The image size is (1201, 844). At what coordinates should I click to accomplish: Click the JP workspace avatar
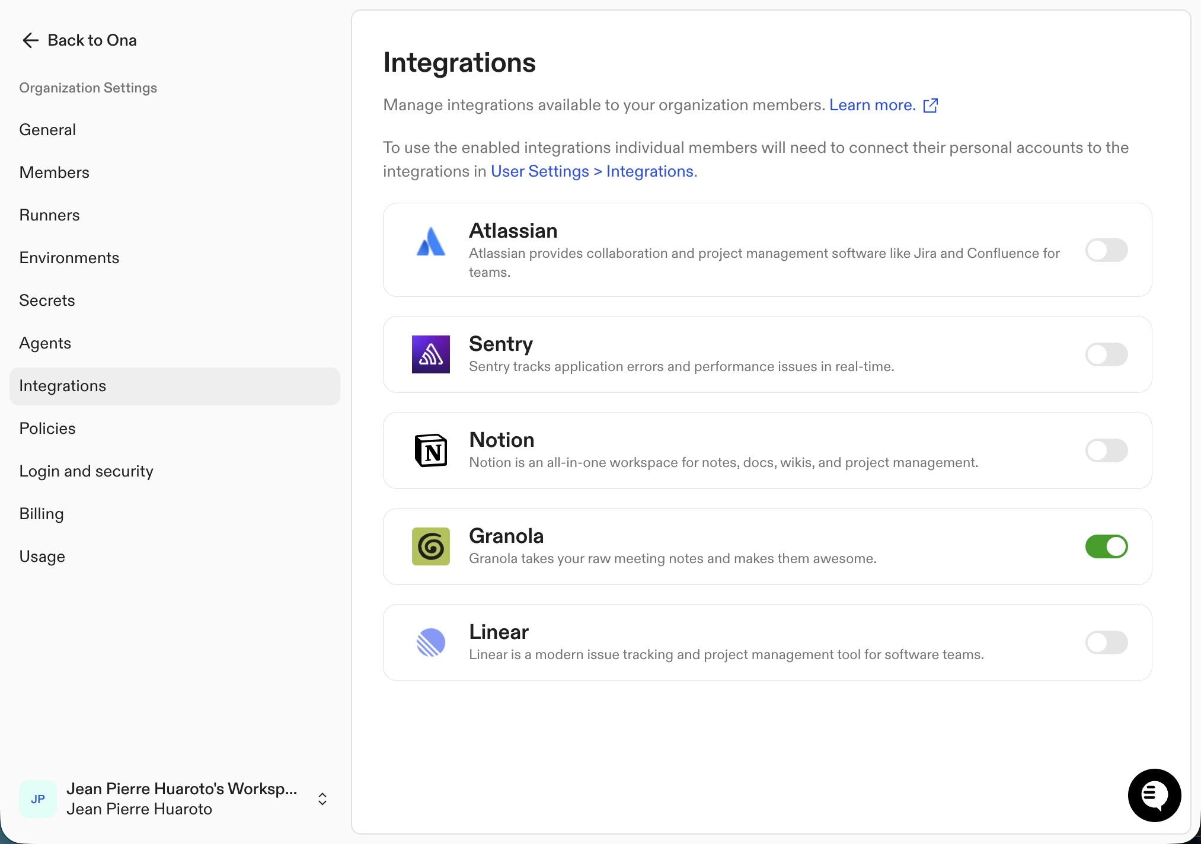coord(37,798)
